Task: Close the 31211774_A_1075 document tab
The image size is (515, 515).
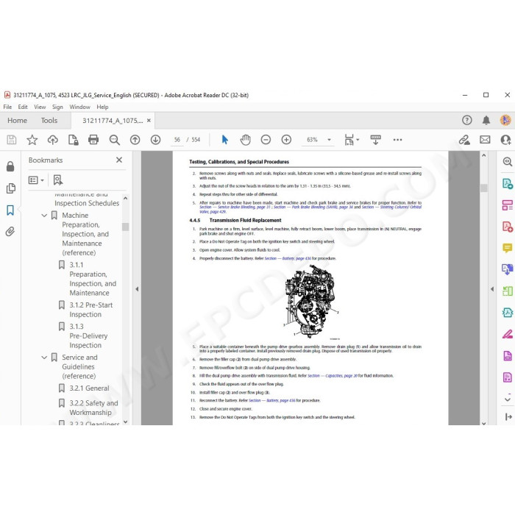Action: (x=149, y=121)
